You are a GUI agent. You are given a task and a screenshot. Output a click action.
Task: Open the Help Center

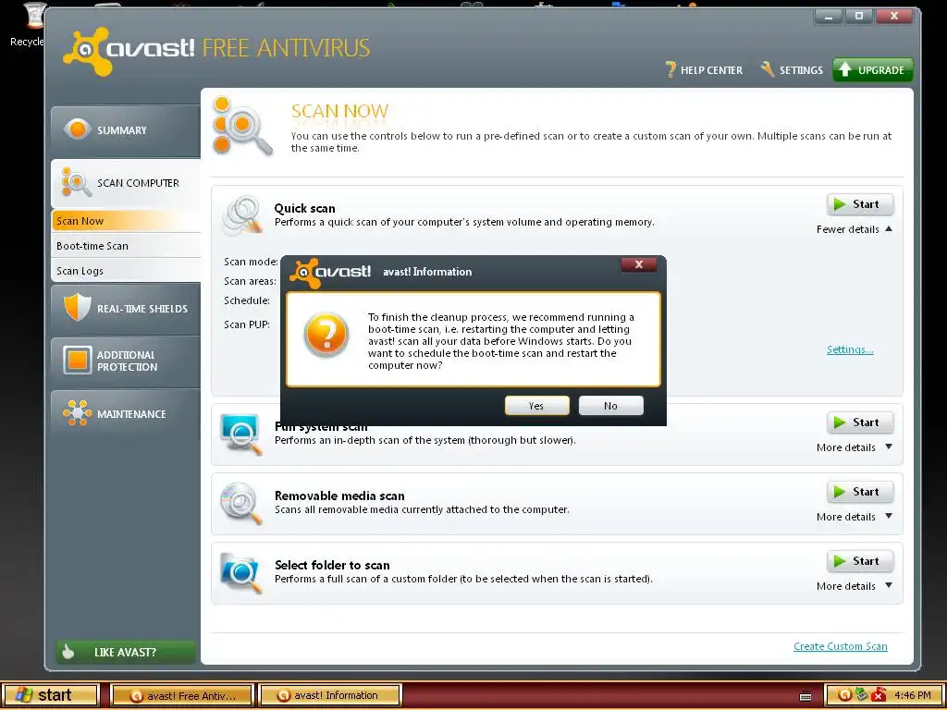click(x=704, y=70)
